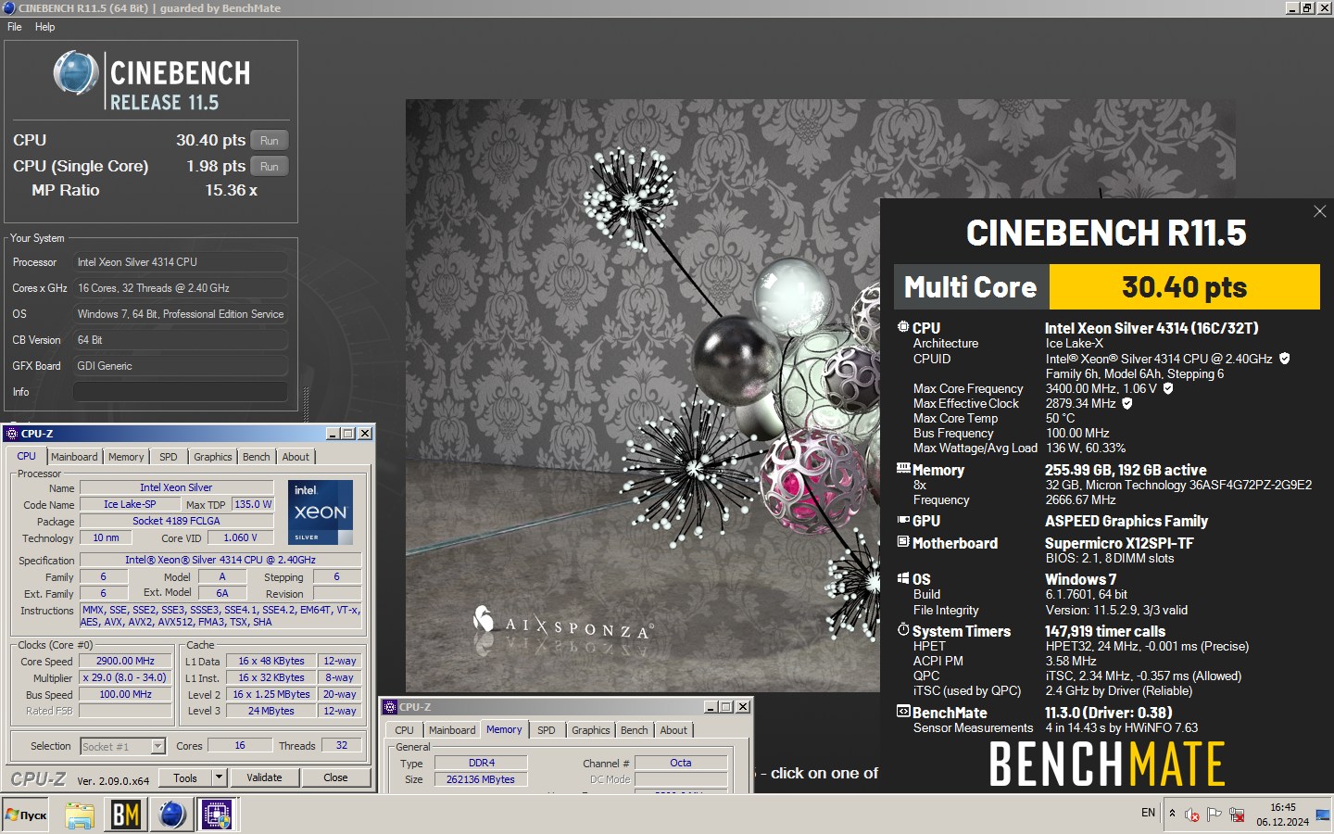This screenshot has height=834, width=1334.
Task: Click second CPU-Z window title icon
Action: 390,707
